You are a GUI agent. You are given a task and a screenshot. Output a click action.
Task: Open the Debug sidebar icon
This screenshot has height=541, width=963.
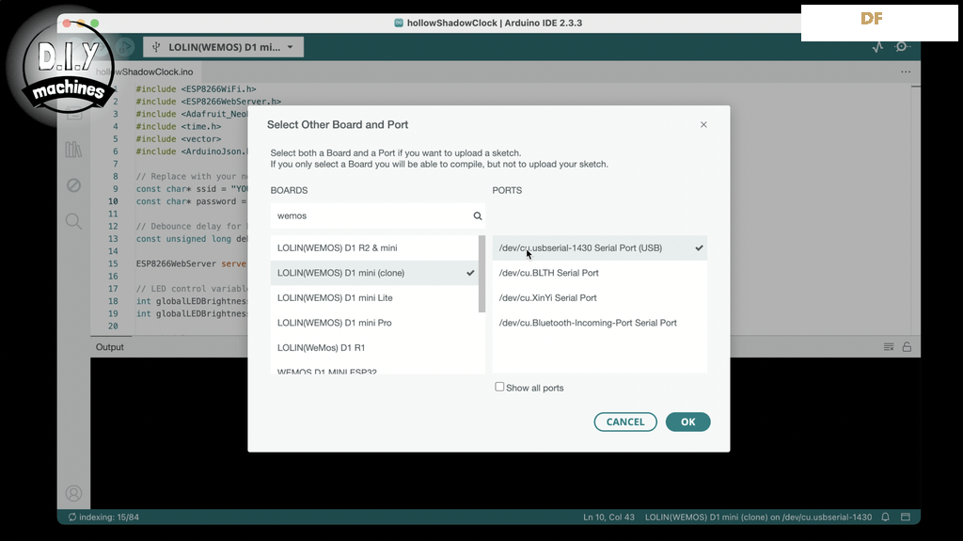pos(73,185)
